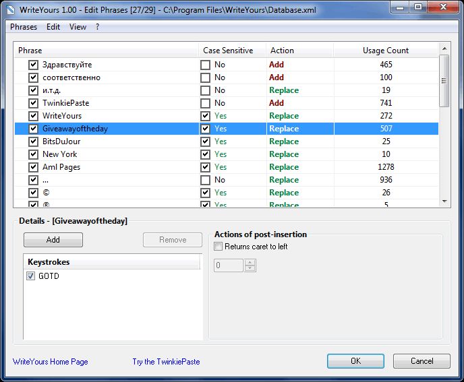The image size is (464, 382).
Task: Sort by Case Sensitive column header
Action: pos(233,51)
